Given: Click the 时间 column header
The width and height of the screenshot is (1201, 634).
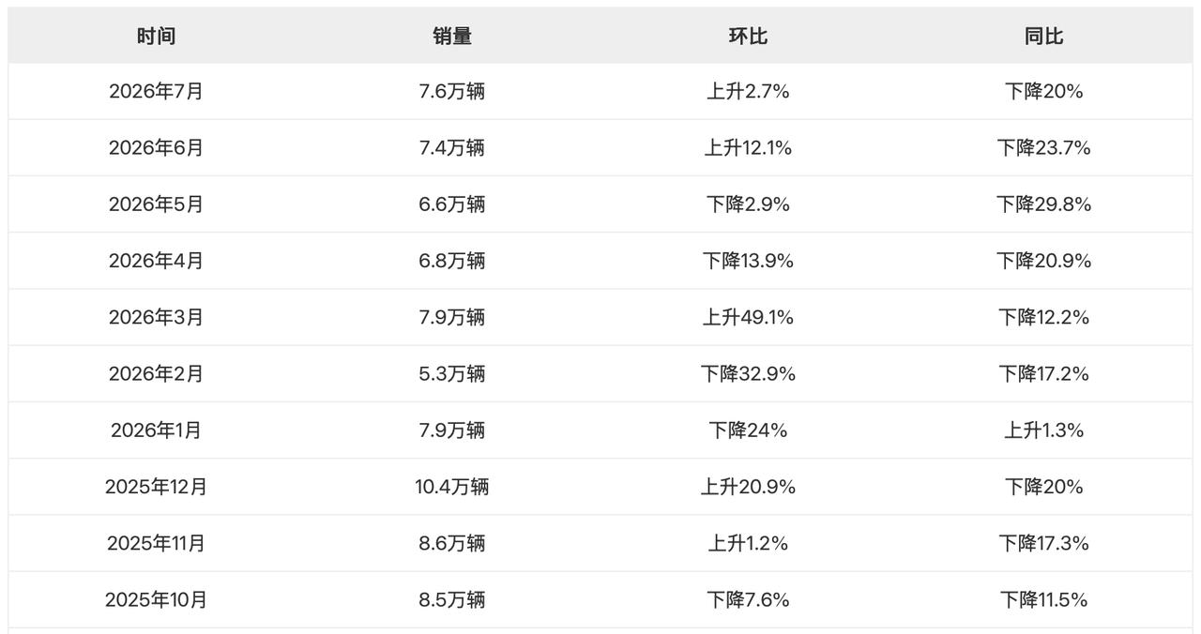Looking at the screenshot, I should [156, 37].
